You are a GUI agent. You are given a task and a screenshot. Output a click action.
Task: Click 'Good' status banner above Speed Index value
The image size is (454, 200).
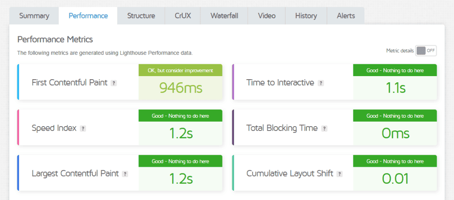(x=180, y=115)
